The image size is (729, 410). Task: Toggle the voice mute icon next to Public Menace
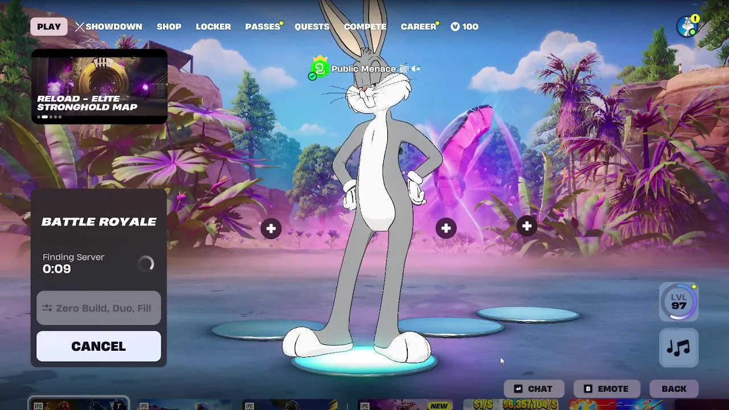coord(416,69)
